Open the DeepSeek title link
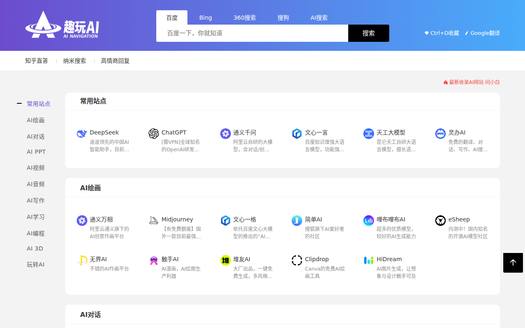This screenshot has width=525, height=328. (104, 132)
